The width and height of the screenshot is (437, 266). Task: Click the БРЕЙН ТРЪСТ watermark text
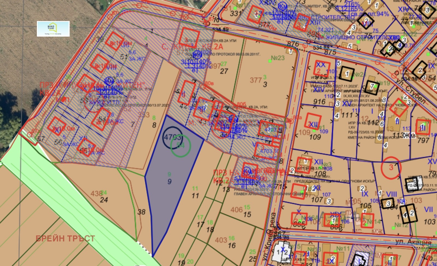click(x=65, y=238)
